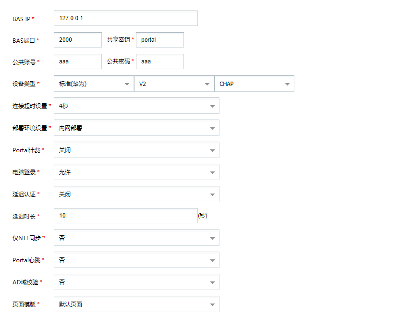The height and width of the screenshot is (316, 401).
Task: Open the Portal计费 dropdown
Action: pyautogui.click(x=136, y=150)
